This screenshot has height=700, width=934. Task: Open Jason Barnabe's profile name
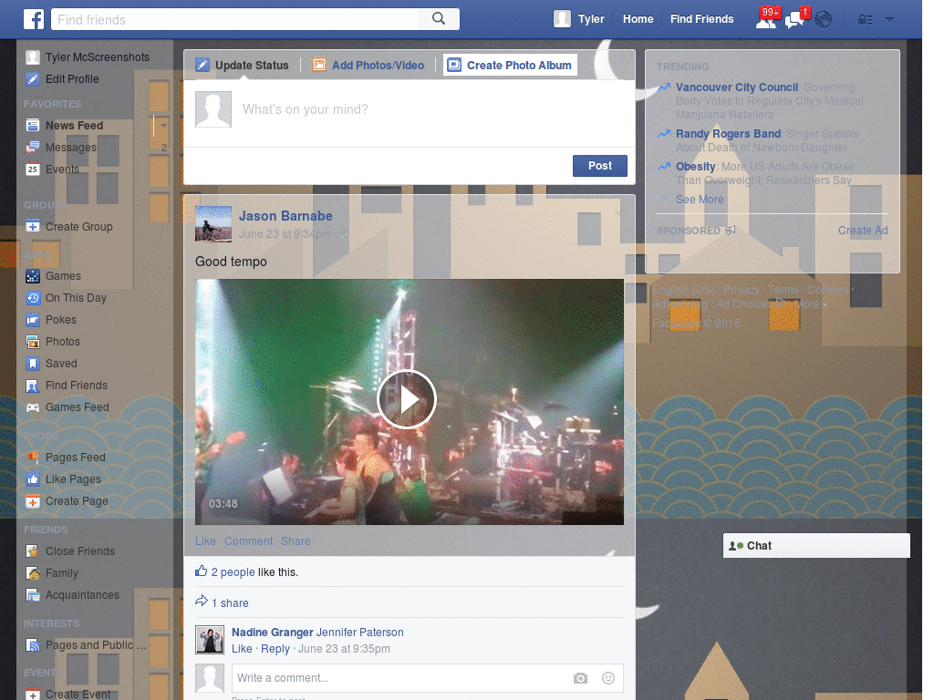(285, 216)
